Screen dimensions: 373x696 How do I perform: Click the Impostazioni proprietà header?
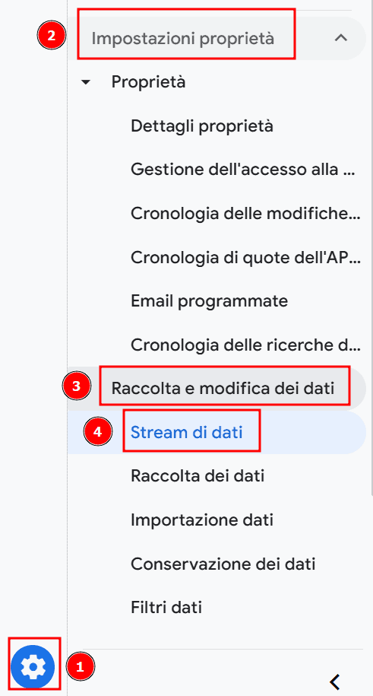point(183,39)
